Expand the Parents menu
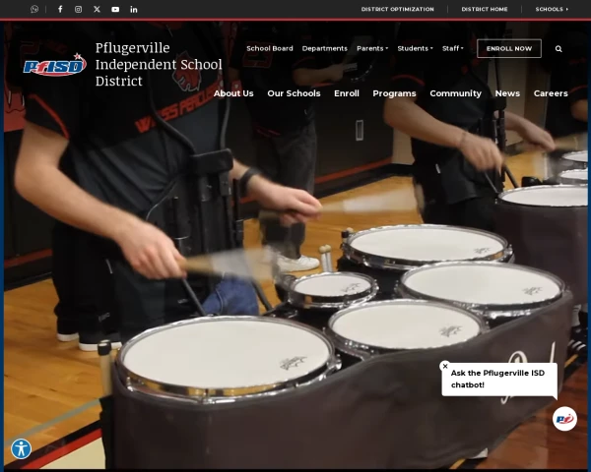This screenshot has height=472, width=591. coord(372,48)
